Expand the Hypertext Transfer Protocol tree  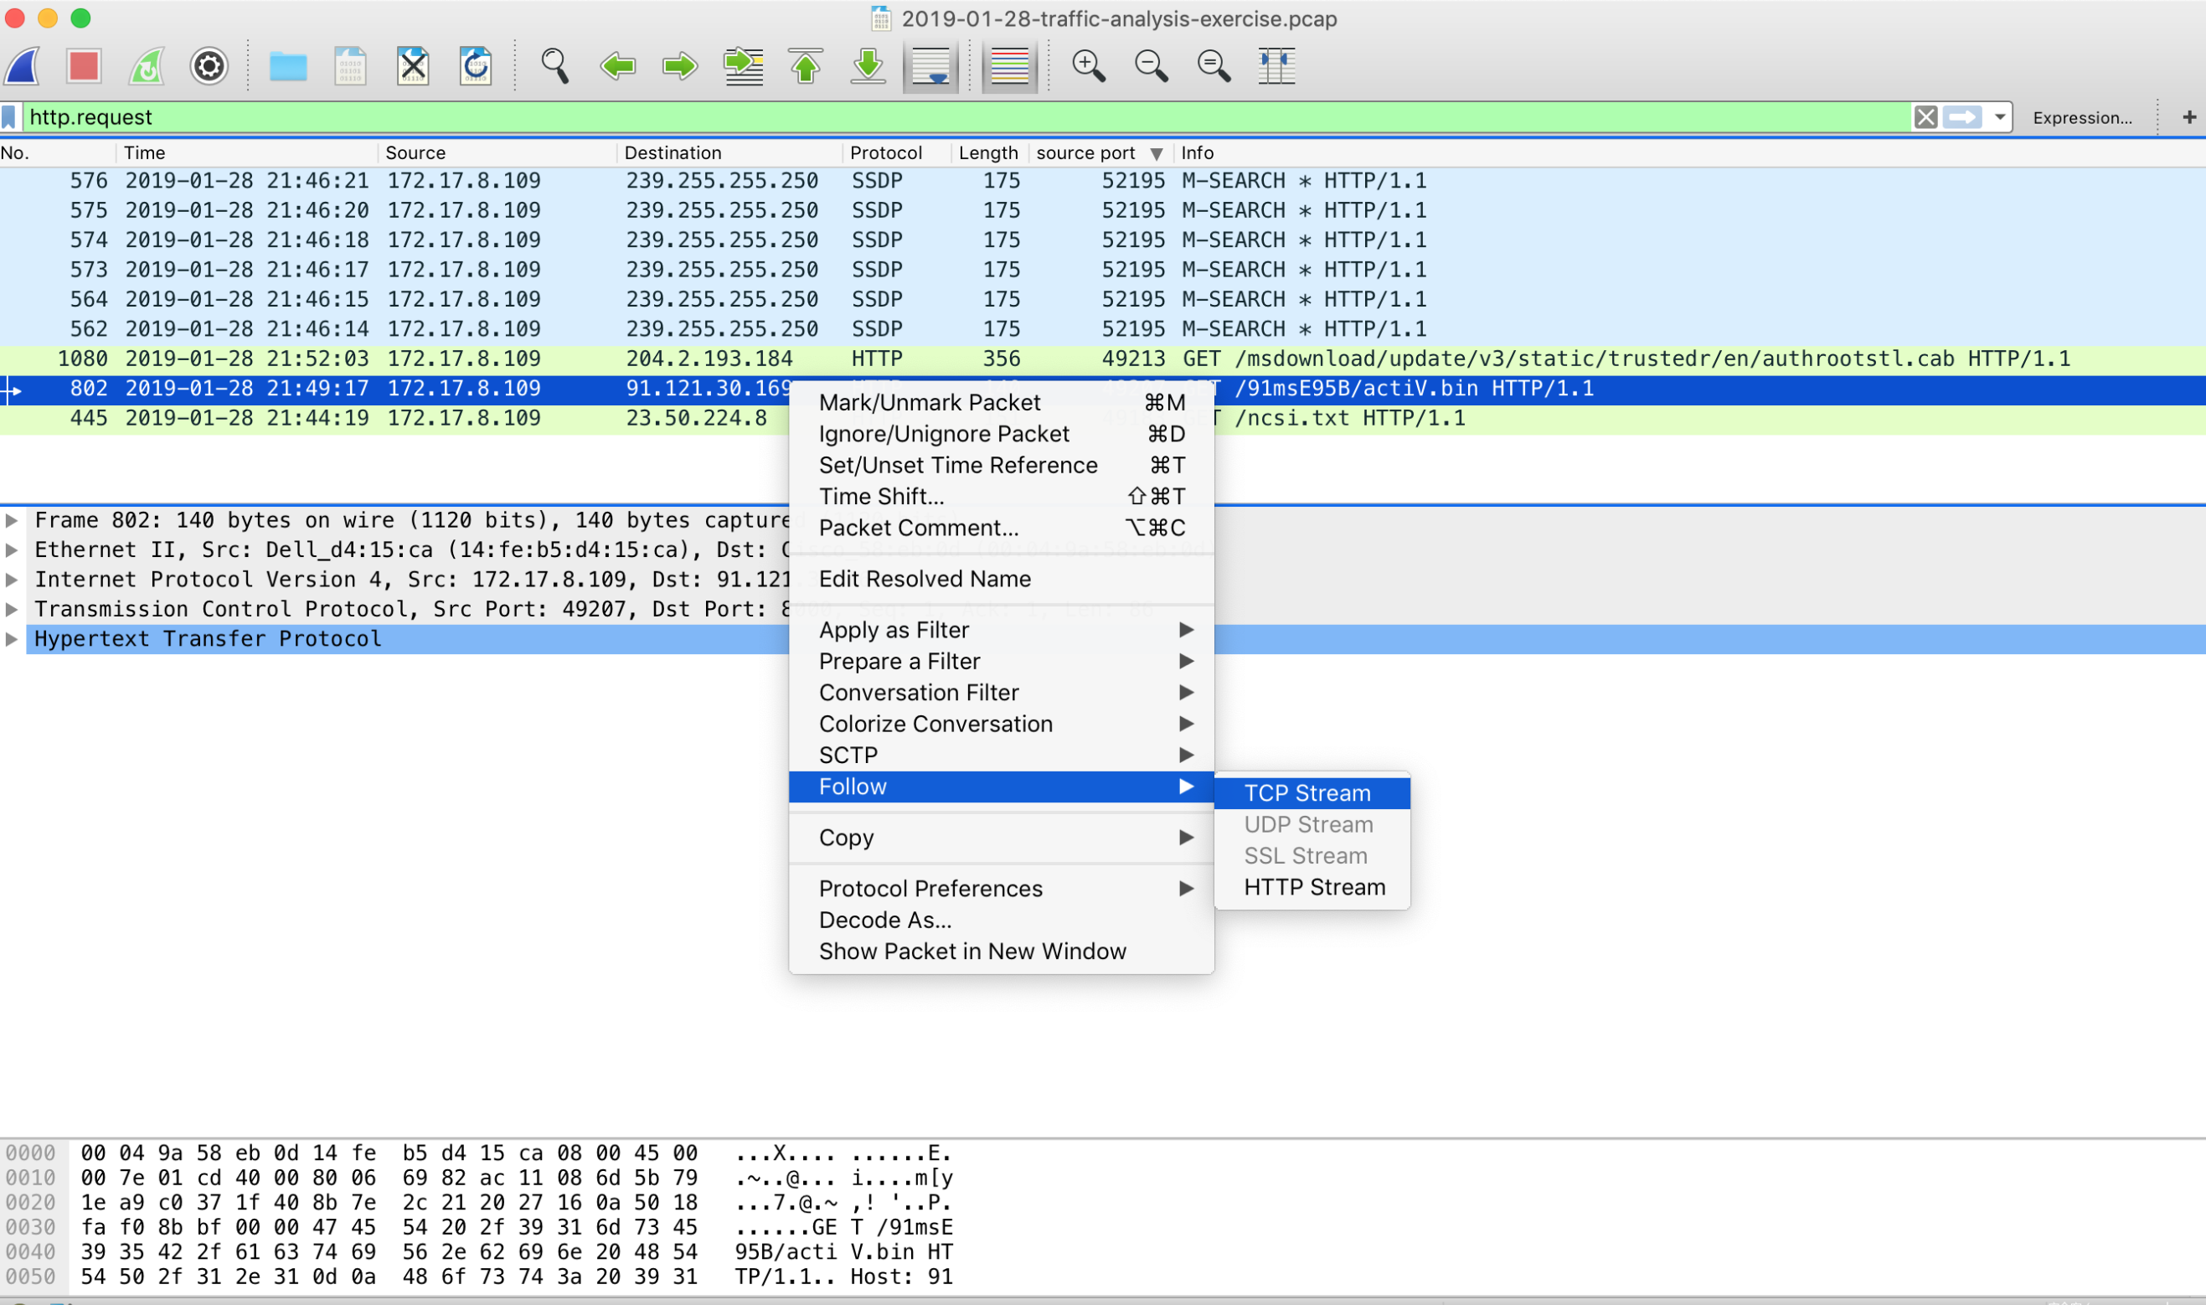[x=12, y=639]
